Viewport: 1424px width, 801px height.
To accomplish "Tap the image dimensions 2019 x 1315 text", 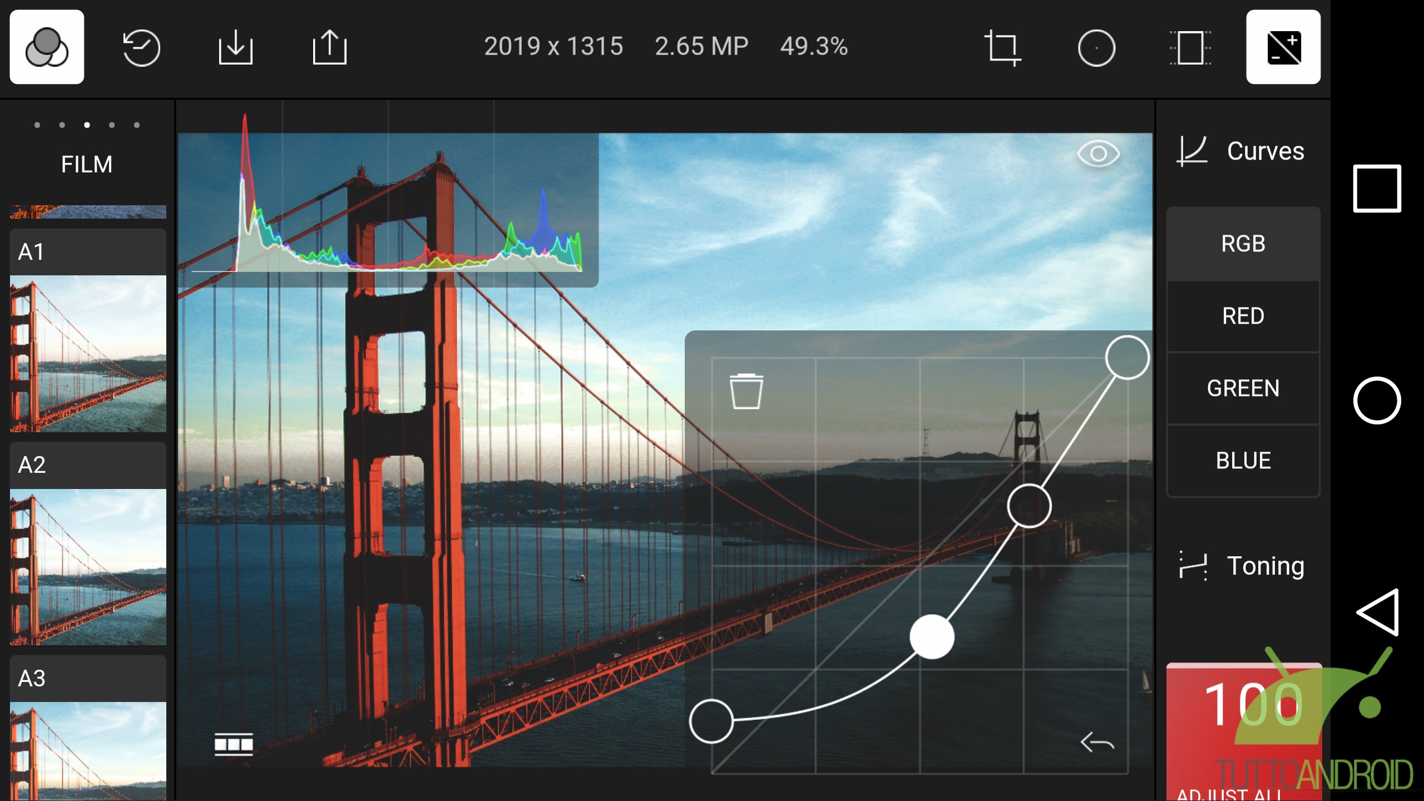I will 553,47.
